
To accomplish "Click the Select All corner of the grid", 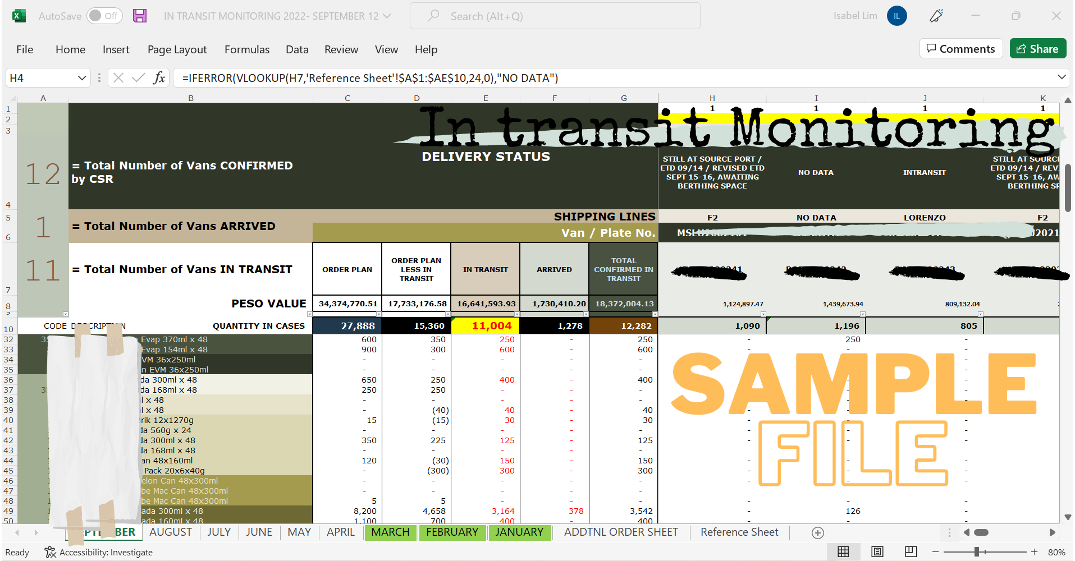I will coord(10,98).
